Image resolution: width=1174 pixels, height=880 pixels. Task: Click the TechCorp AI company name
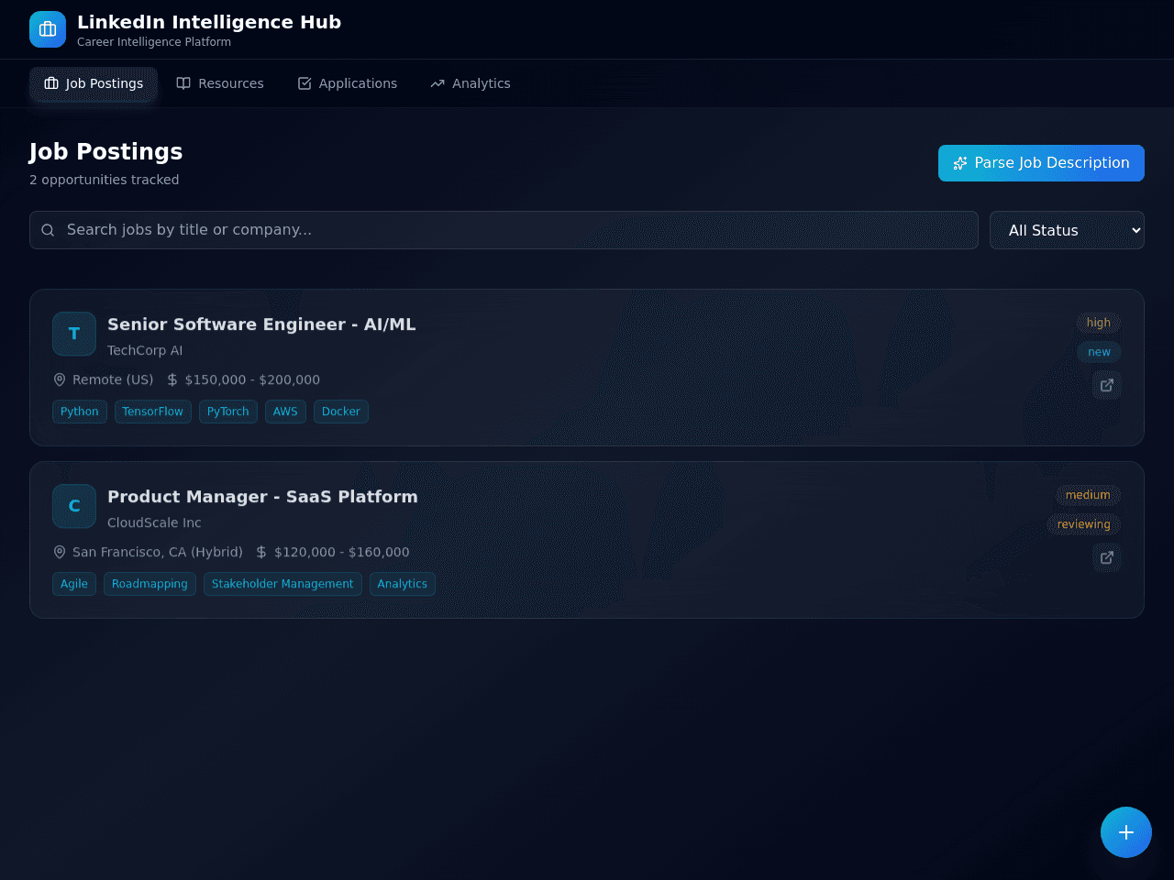pos(145,350)
